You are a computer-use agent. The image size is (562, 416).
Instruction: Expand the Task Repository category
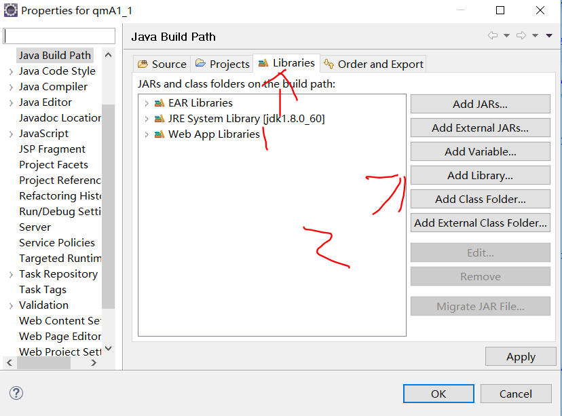tap(11, 274)
